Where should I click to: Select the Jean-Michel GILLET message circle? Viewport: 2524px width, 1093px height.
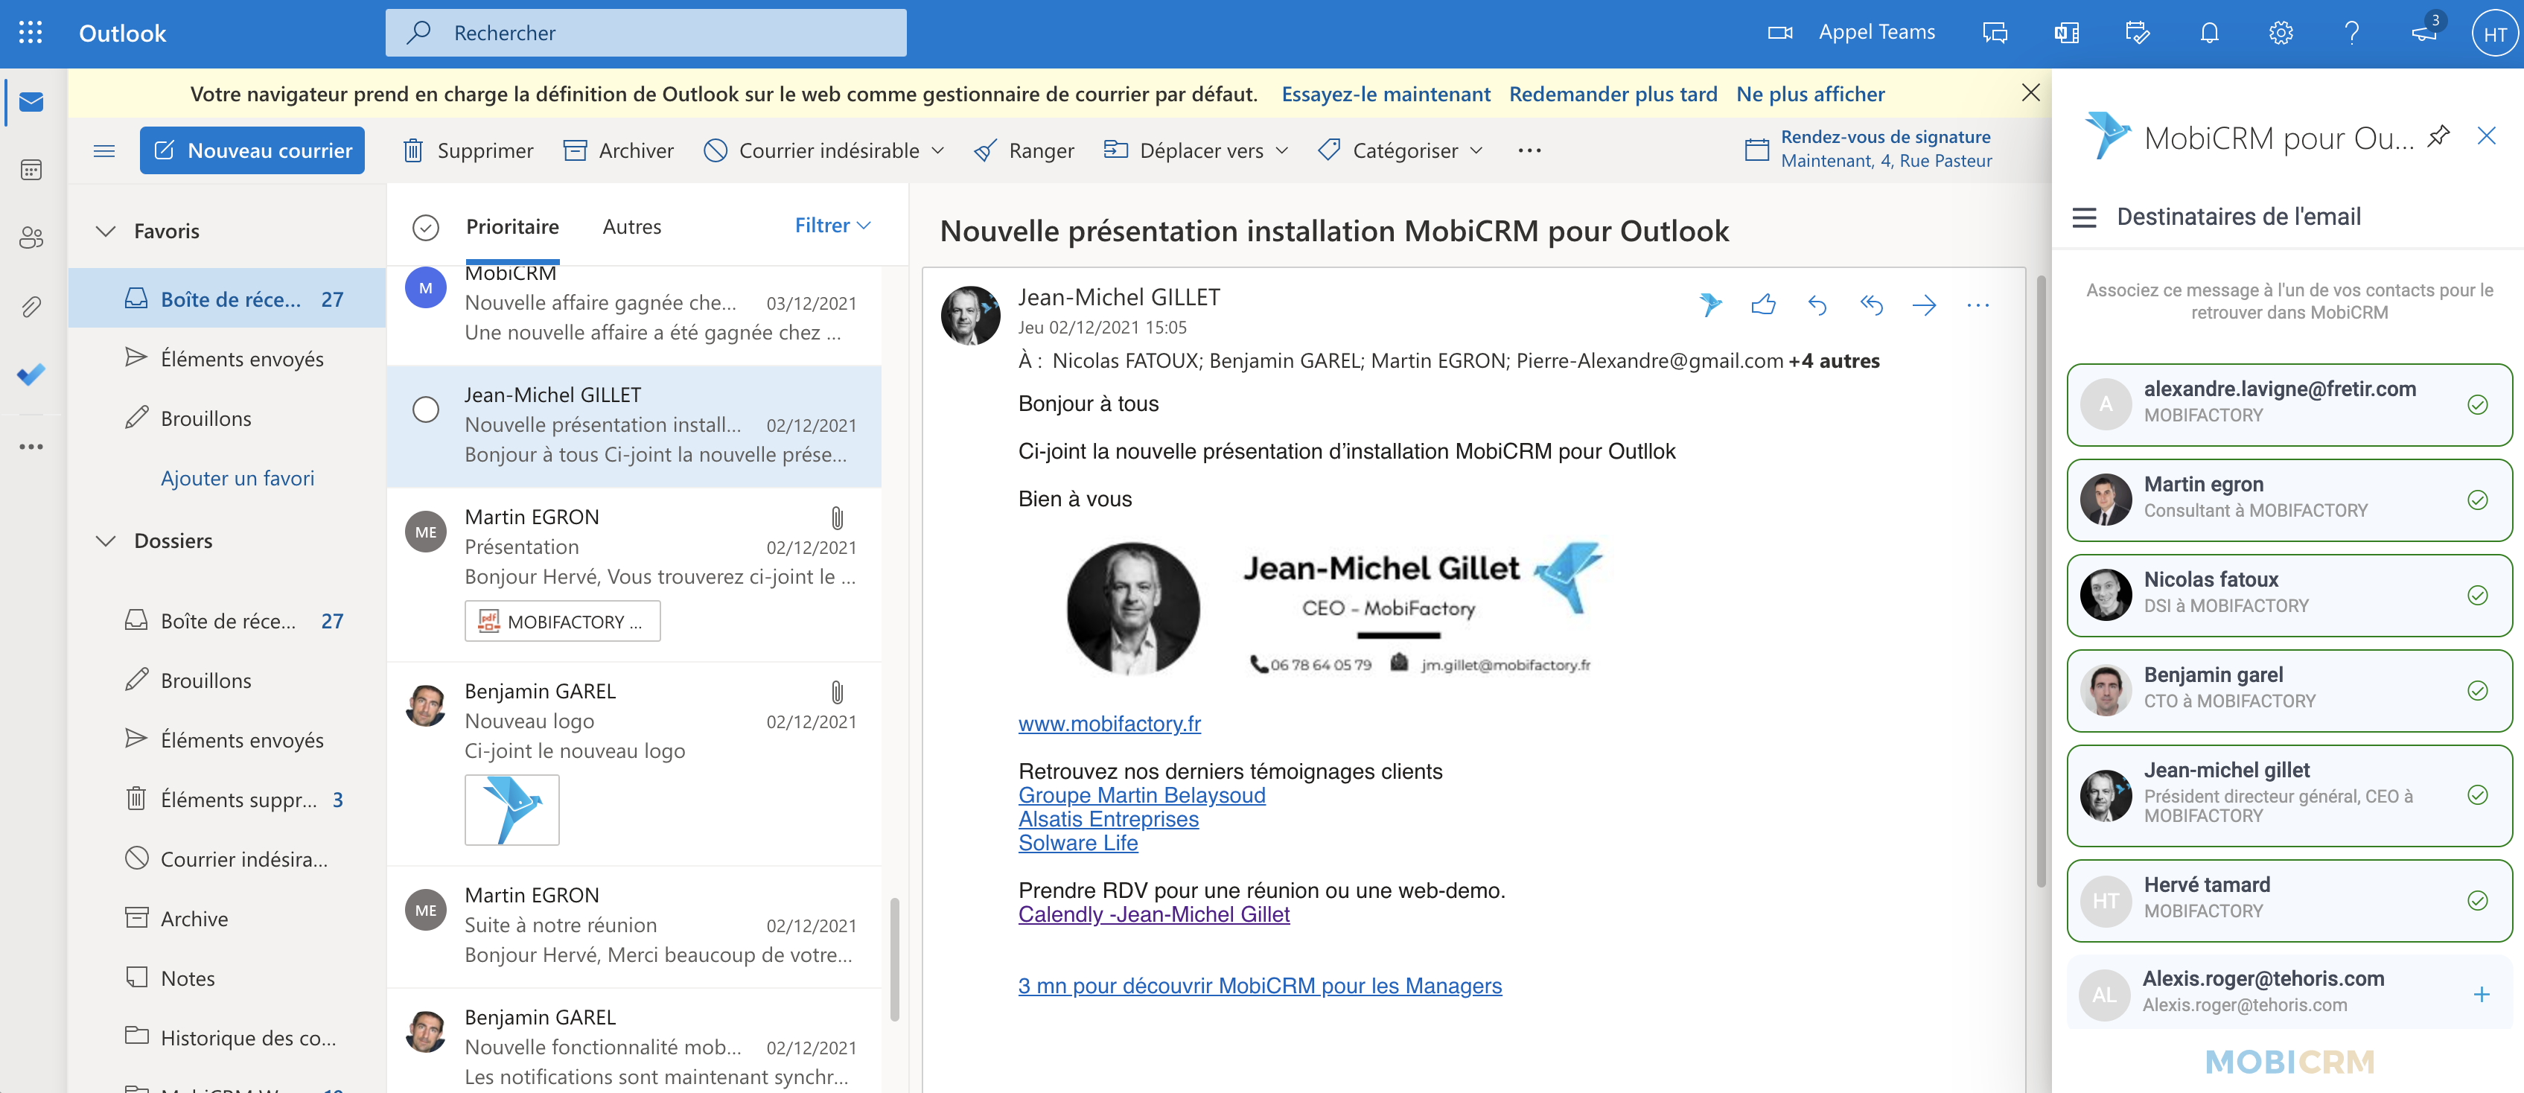click(x=425, y=410)
